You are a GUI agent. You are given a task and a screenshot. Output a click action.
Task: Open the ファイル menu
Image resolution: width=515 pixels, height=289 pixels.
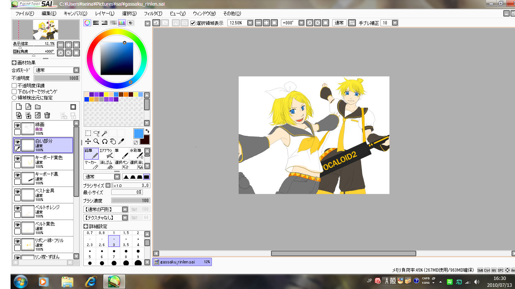(x=25, y=14)
